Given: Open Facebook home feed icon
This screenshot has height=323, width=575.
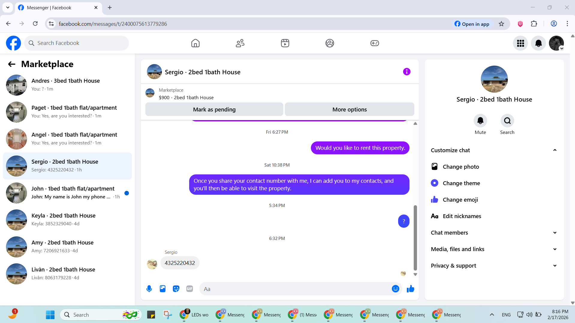Looking at the screenshot, I should 195,43.
